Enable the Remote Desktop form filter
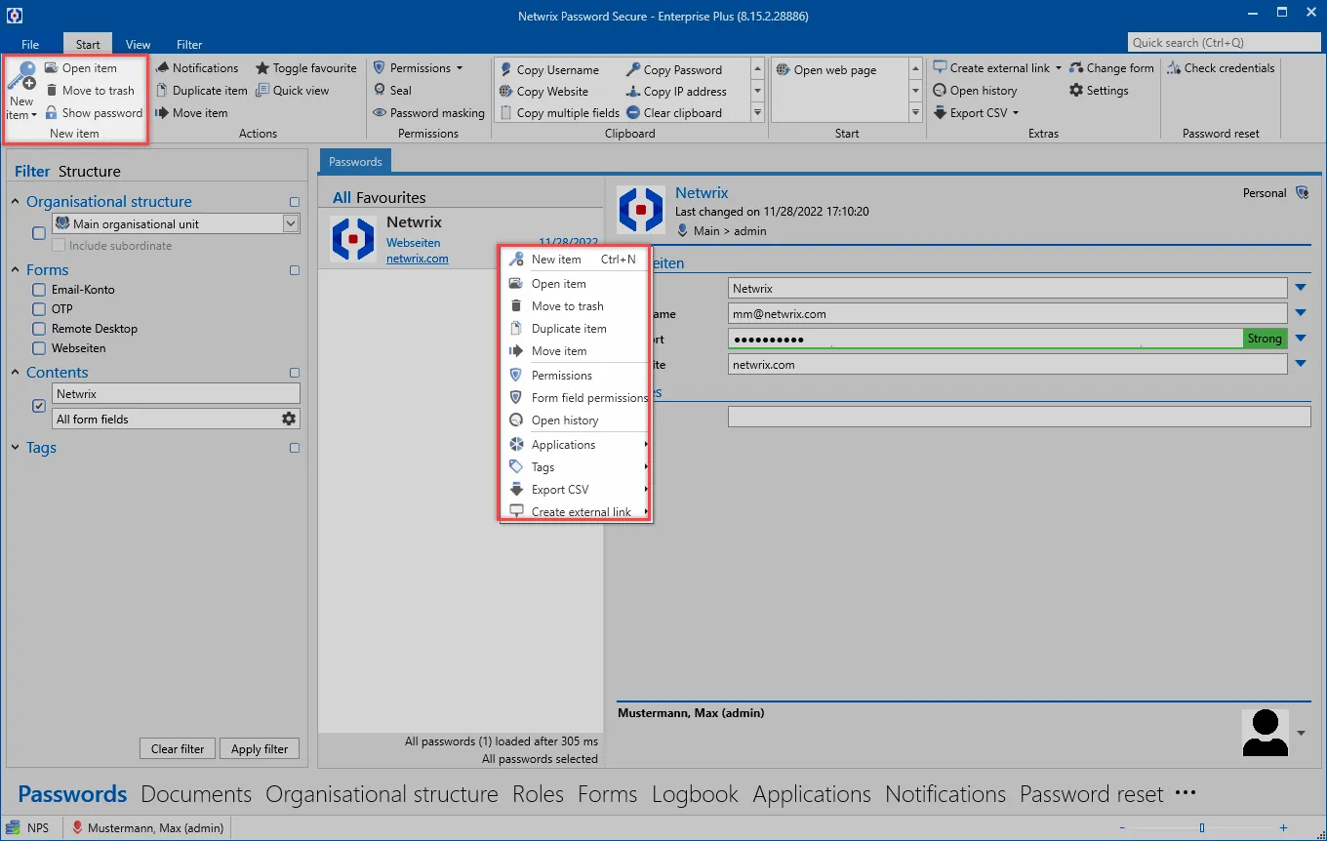The height and width of the screenshot is (841, 1327). (39, 329)
